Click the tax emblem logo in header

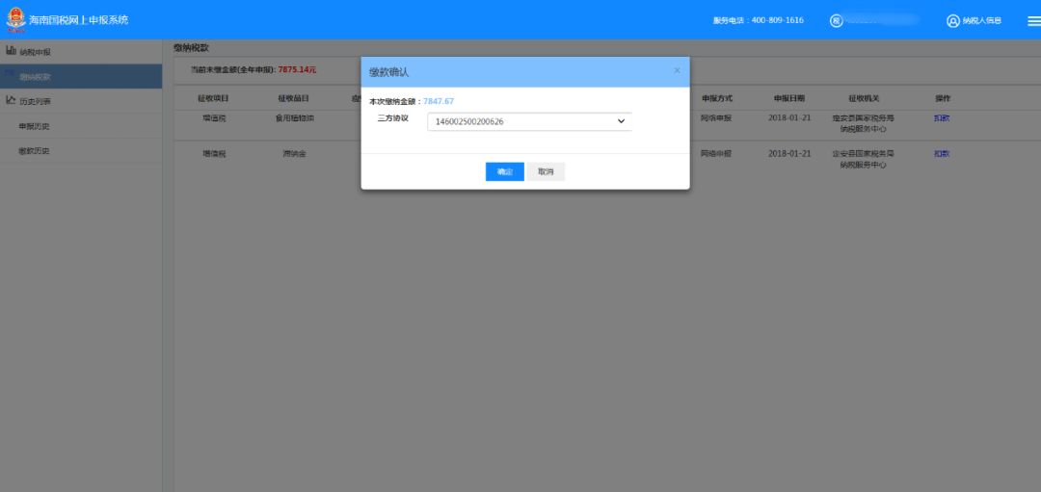pos(16,19)
